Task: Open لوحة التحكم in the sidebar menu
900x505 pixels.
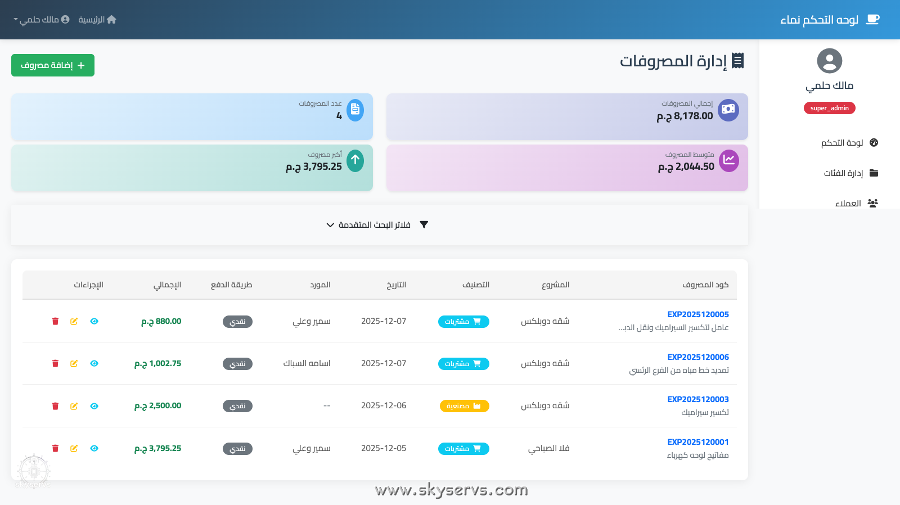Action: (849, 143)
